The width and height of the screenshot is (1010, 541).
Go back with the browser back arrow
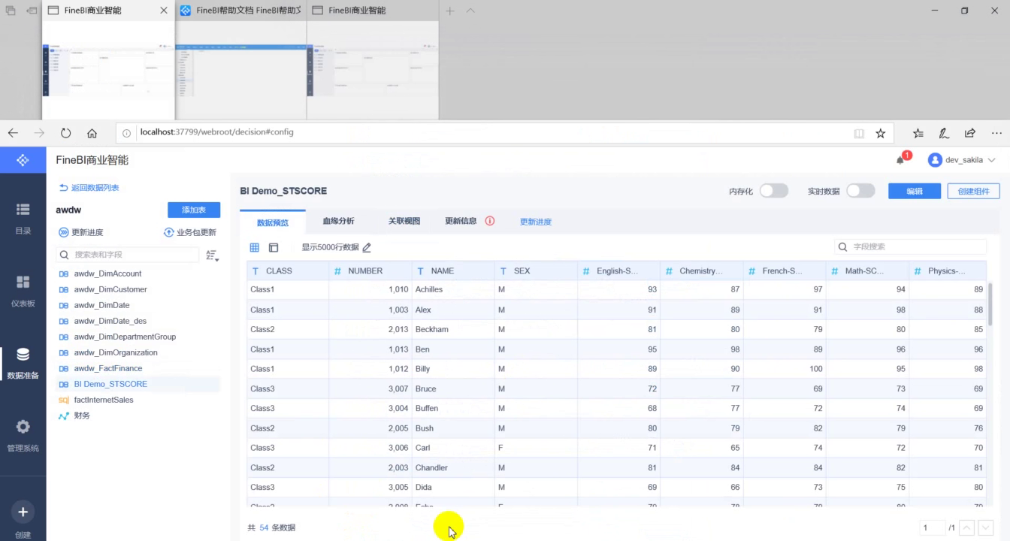[13, 133]
